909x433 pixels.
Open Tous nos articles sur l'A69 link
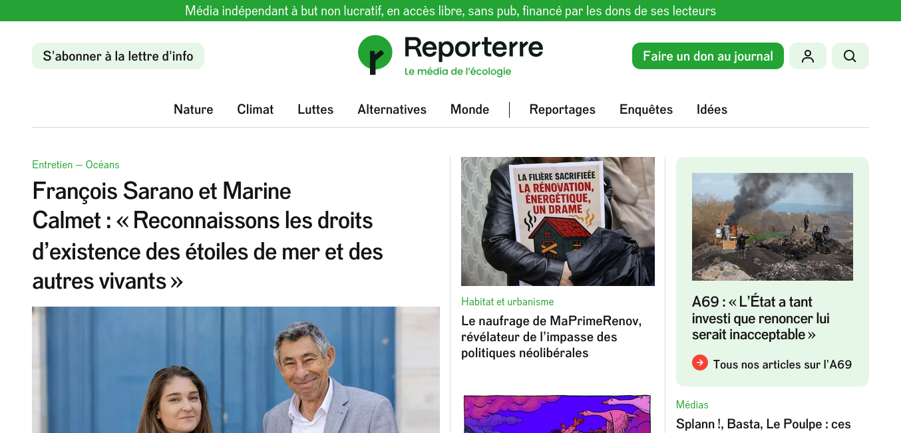click(782, 364)
